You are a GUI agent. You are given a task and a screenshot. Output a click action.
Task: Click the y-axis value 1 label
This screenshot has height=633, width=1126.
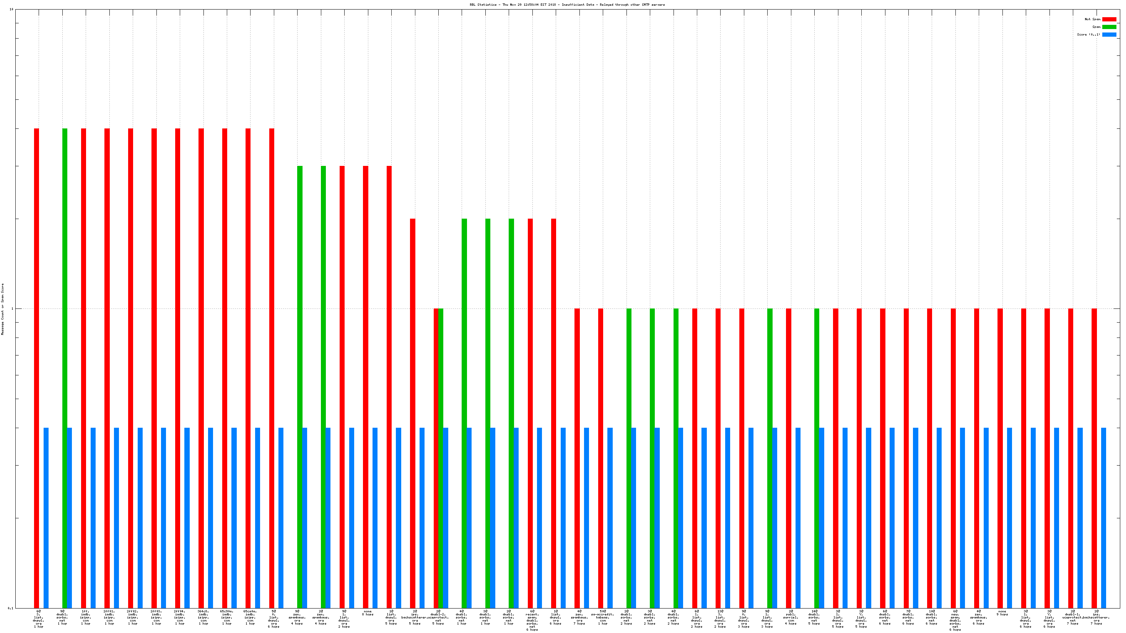point(12,309)
